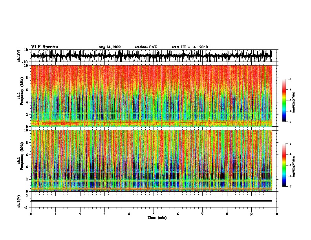Click the ch.2 spectrogram color bar
The height and width of the screenshot is (240, 311).
coord(284,165)
